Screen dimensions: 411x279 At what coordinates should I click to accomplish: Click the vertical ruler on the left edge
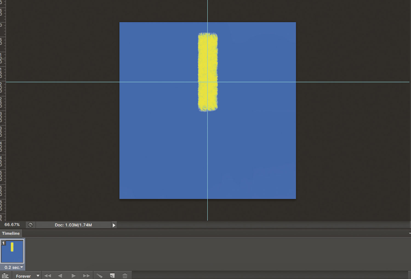point(3,110)
